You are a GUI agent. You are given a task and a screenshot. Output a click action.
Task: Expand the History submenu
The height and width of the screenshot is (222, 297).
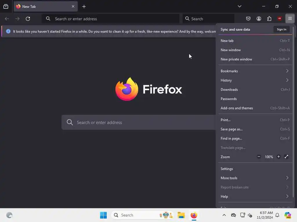(x=255, y=80)
